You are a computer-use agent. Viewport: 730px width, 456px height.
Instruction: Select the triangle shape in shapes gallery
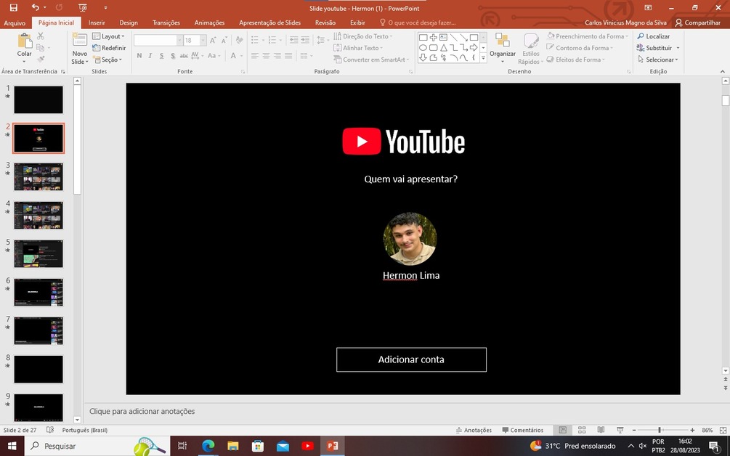click(444, 47)
